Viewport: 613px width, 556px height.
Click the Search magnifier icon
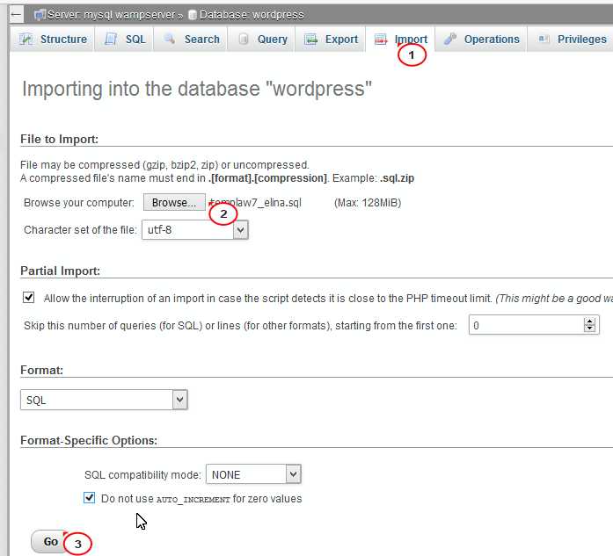tap(170, 39)
